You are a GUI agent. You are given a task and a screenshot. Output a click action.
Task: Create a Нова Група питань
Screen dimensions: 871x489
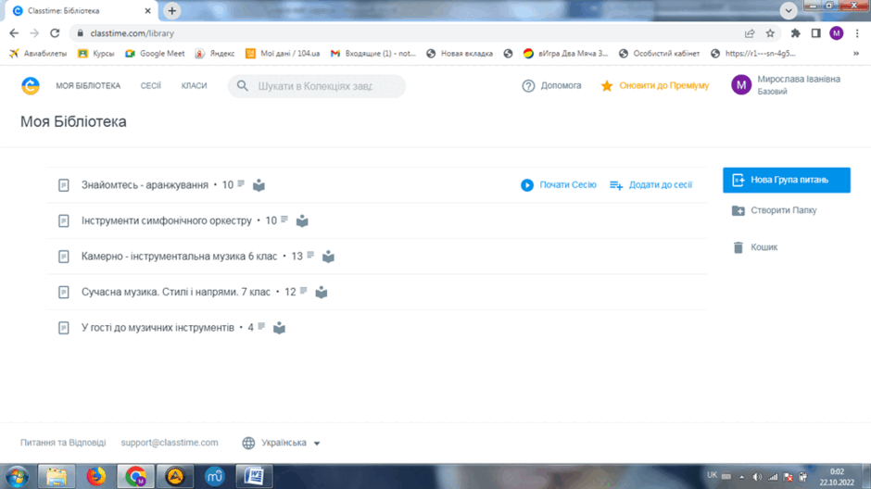pos(786,180)
